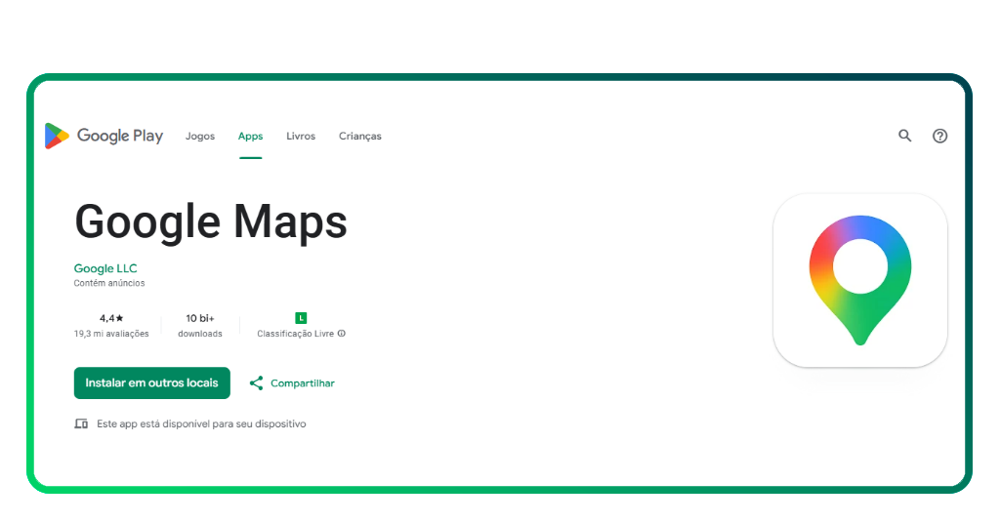Screen dimensions: 1000x523
Task: Click the device icon beside availability message
Action: (x=81, y=424)
